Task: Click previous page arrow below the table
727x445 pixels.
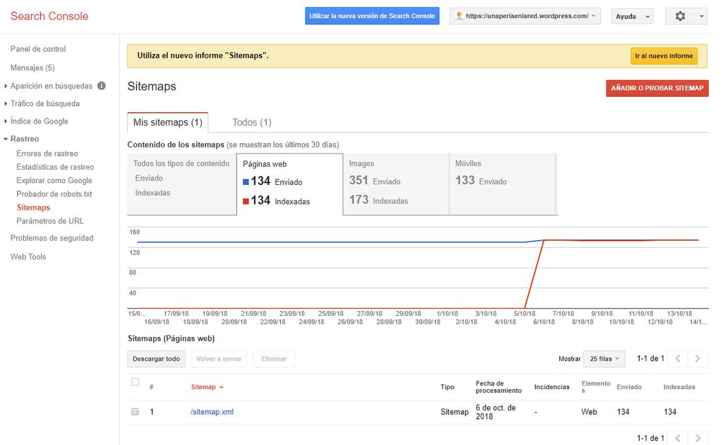Action: (678, 438)
